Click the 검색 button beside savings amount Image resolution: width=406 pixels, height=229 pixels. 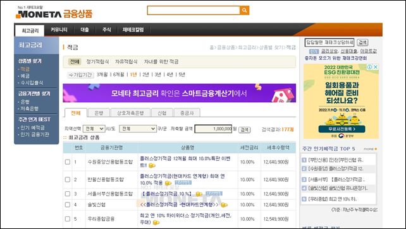pyautogui.click(x=244, y=129)
